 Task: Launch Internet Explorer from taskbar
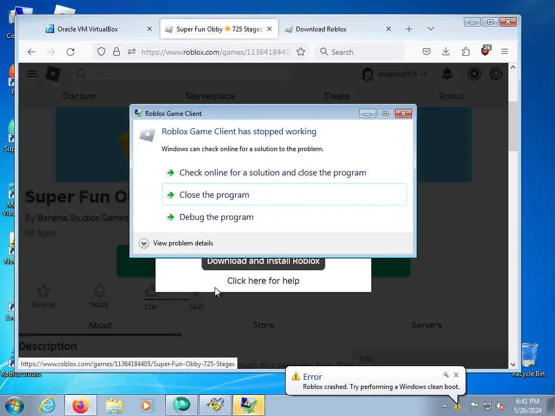(48, 405)
